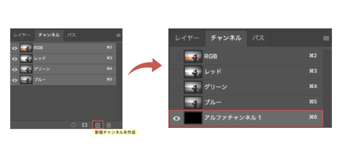The image size is (344, 167).
Task: Click RGB thumbnail in right panel
Action: [x=193, y=57]
